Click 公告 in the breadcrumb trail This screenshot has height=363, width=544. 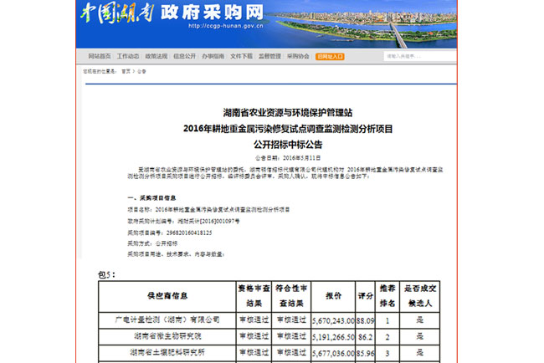pyautogui.click(x=141, y=71)
